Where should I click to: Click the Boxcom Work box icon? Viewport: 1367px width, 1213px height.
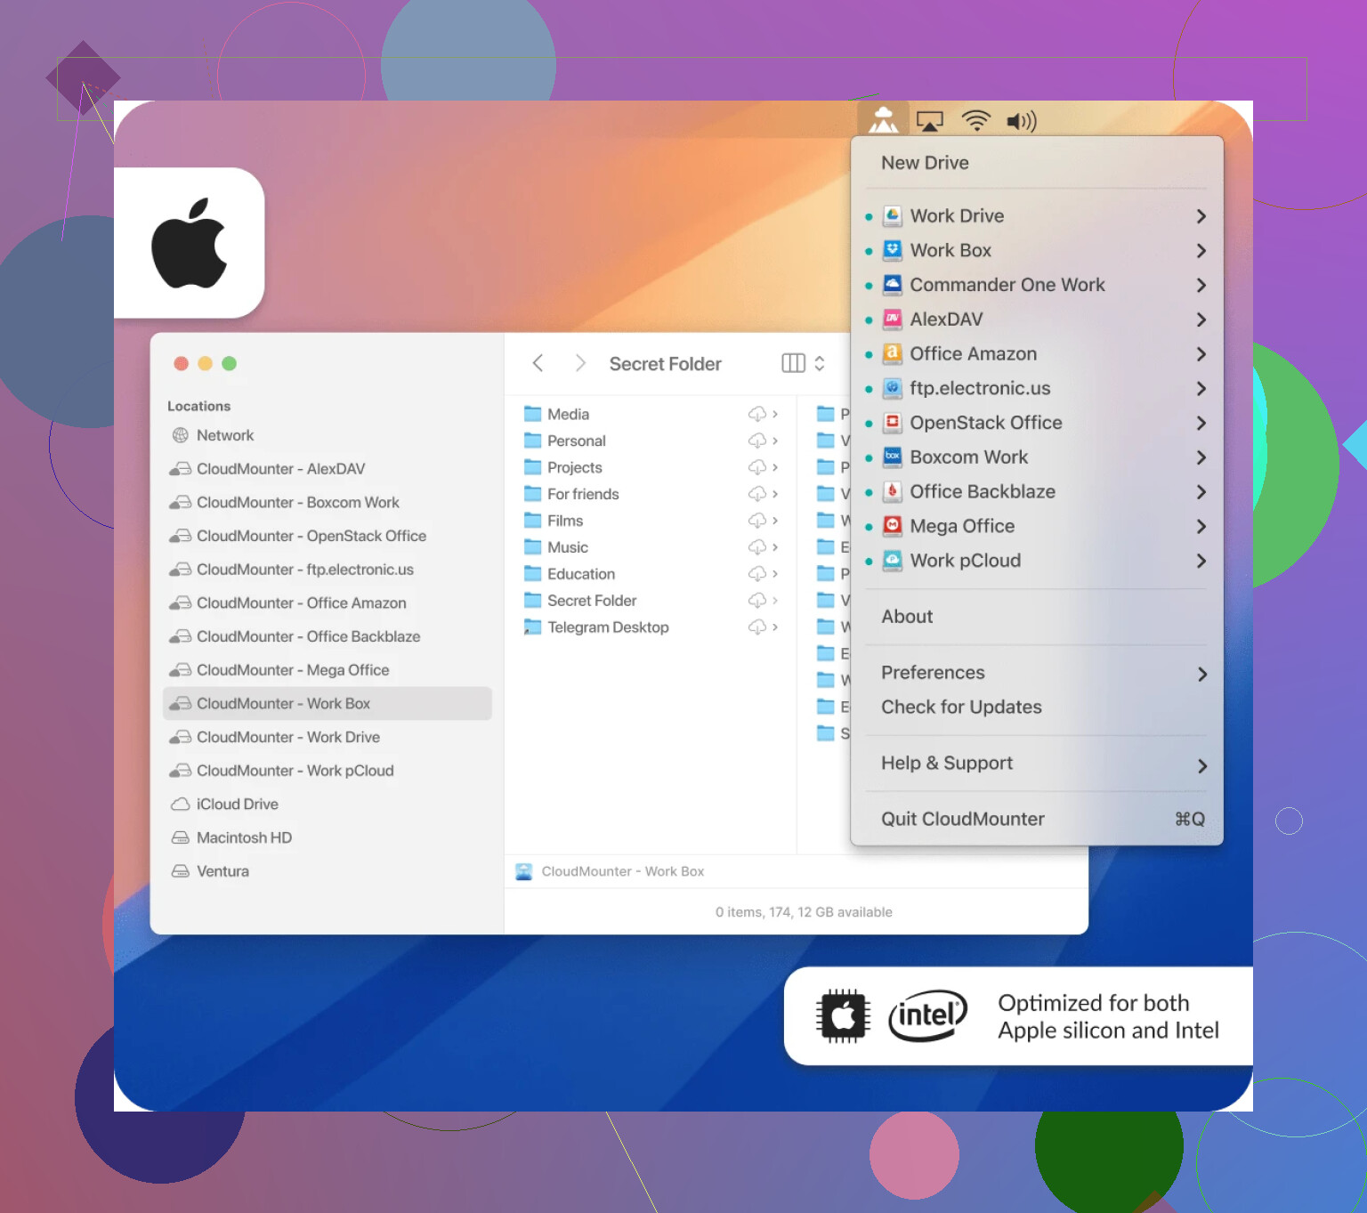(x=893, y=457)
